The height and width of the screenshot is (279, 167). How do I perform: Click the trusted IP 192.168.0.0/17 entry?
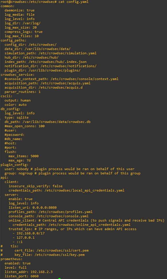click(x=29, y=233)
